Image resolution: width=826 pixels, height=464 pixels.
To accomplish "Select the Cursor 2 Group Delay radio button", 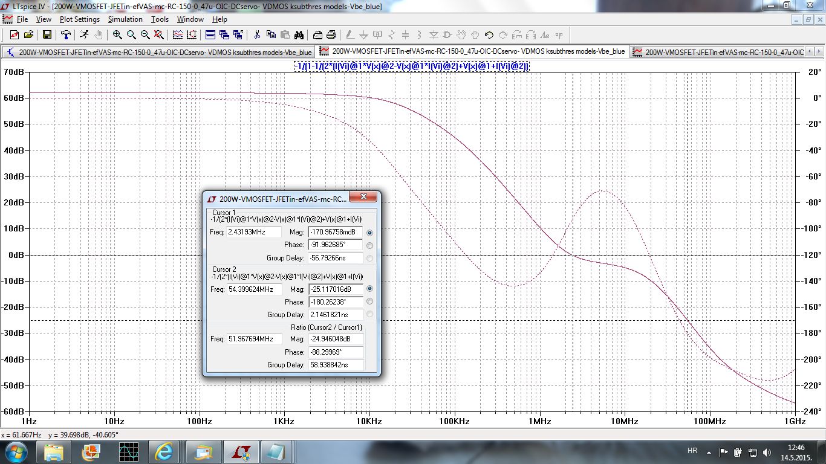I will (x=369, y=314).
